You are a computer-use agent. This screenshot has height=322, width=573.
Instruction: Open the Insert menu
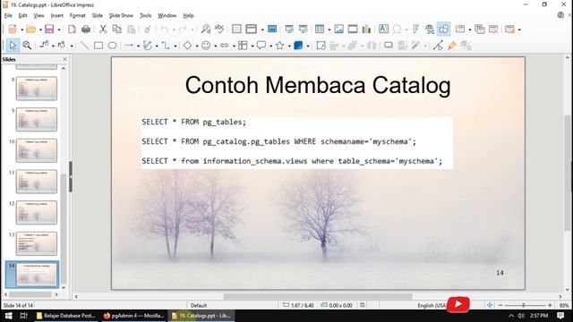(x=57, y=15)
